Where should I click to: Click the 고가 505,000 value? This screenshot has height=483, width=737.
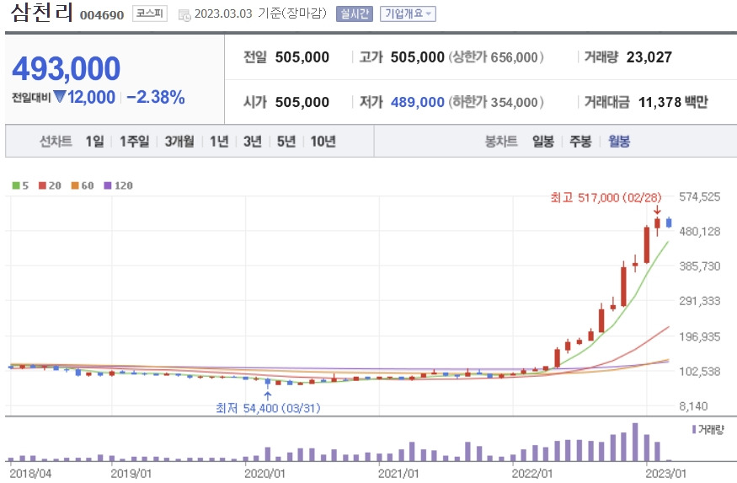point(418,57)
